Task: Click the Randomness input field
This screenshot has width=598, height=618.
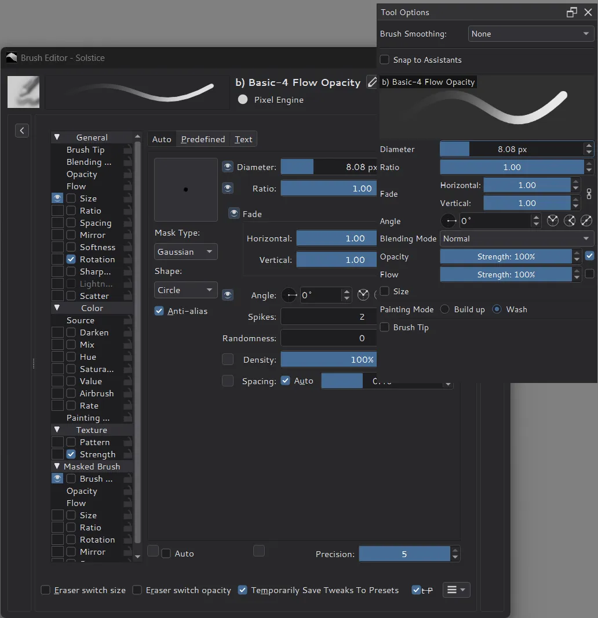Action: tap(329, 338)
